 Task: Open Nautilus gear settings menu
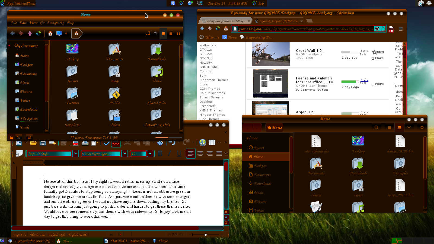pyautogui.click(x=422, y=127)
